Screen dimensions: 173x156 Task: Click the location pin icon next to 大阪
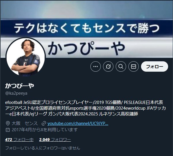(8, 123)
